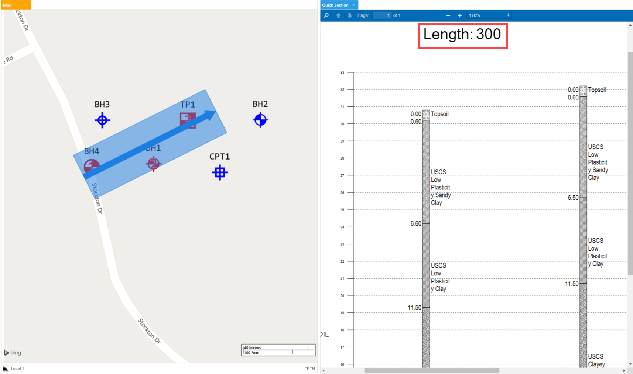Viewport: 633px width, 374px height.
Task: Click the Page number input field
Action: coord(382,15)
